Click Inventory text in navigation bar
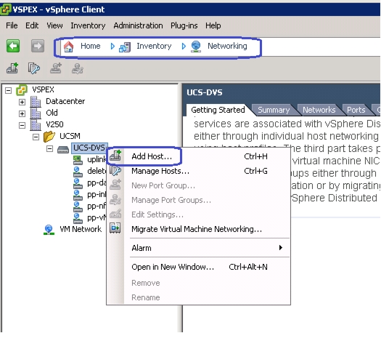The image size is (381, 341). pyautogui.click(x=154, y=46)
